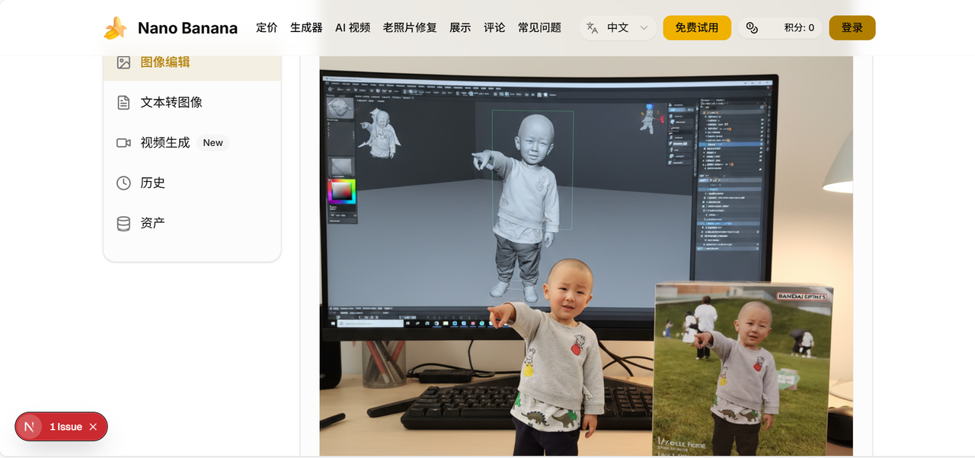The width and height of the screenshot is (975, 458).
Task: Expand the 中文 language dropdown chevron
Action: click(x=644, y=28)
